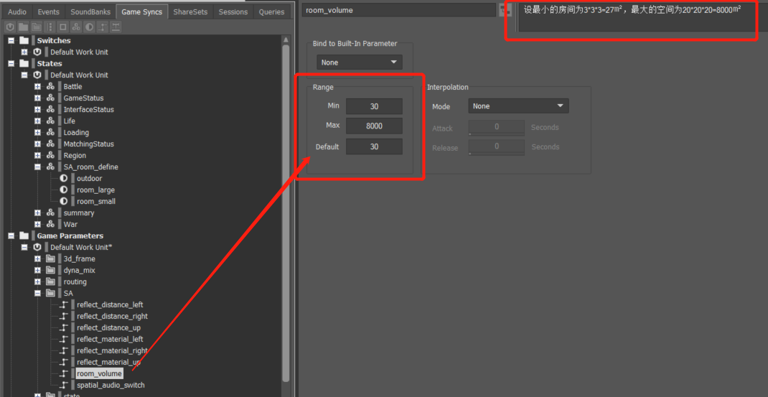Expand the routing folder

(37, 282)
